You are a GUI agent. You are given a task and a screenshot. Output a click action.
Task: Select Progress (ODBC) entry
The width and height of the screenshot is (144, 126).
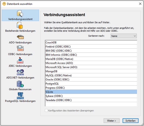[x=91, y=88]
